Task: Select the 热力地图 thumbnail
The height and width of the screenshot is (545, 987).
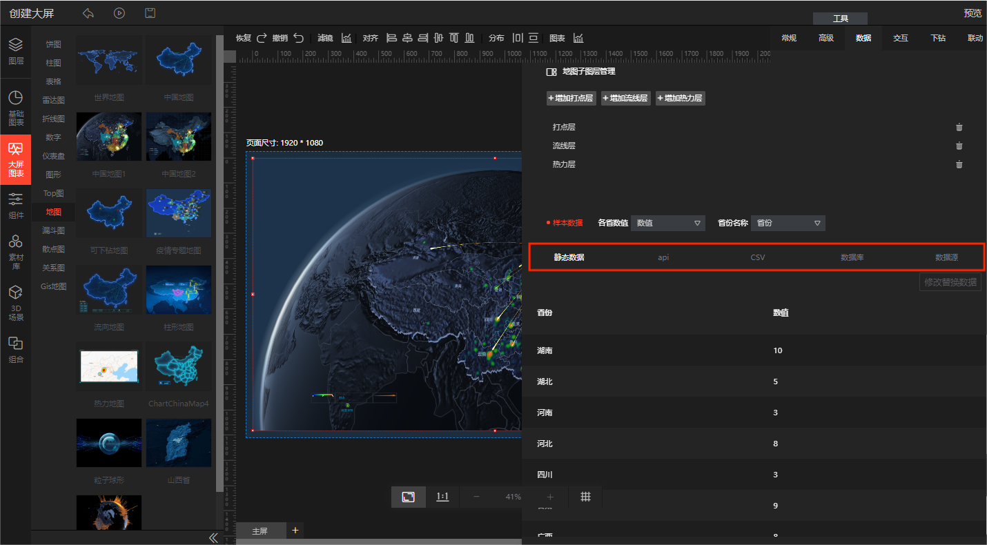Action: pos(109,366)
